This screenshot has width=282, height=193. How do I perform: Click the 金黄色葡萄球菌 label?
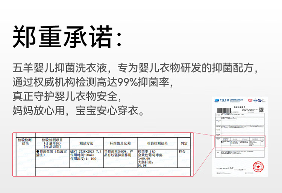coord(151,155)
